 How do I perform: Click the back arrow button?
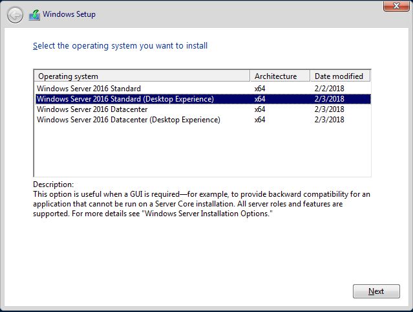tap(15, 15)
